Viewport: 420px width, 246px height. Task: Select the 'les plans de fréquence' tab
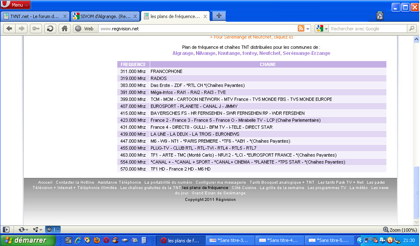(x=175, y=16)
